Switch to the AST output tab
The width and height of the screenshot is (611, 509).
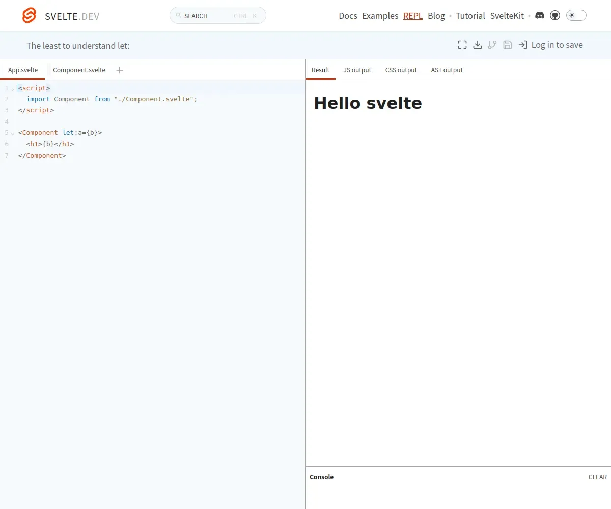click(447, 70)
